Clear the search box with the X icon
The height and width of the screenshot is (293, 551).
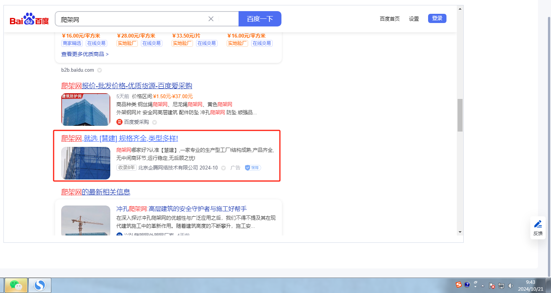211,19
